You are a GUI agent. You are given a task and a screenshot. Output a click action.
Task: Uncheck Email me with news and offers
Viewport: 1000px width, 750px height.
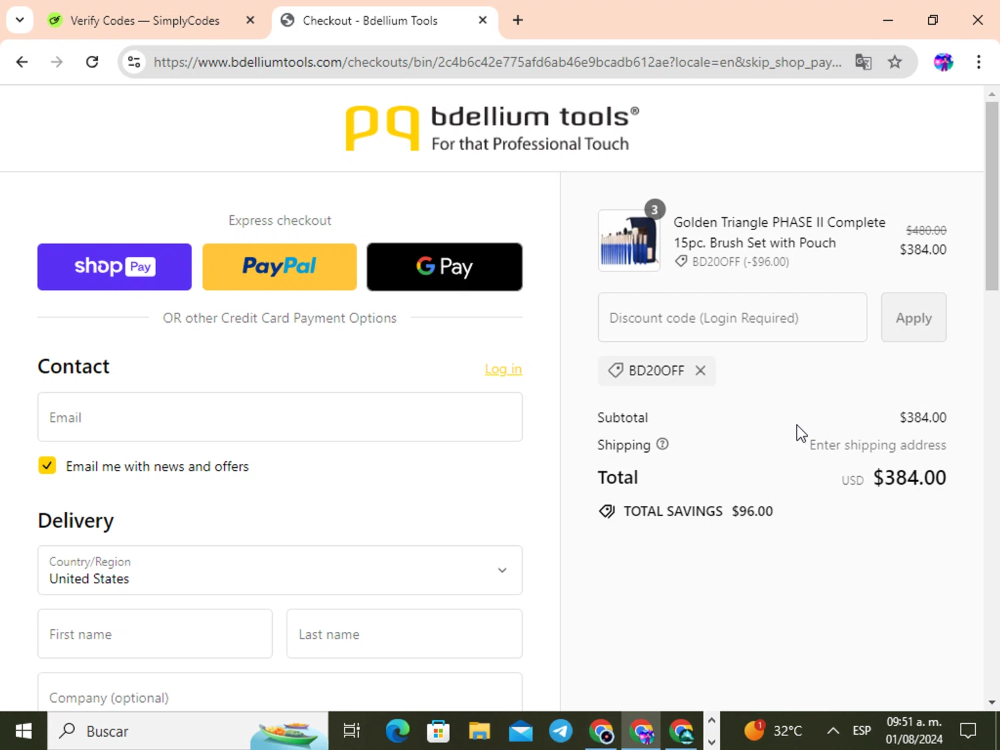(x=47, y=465)
